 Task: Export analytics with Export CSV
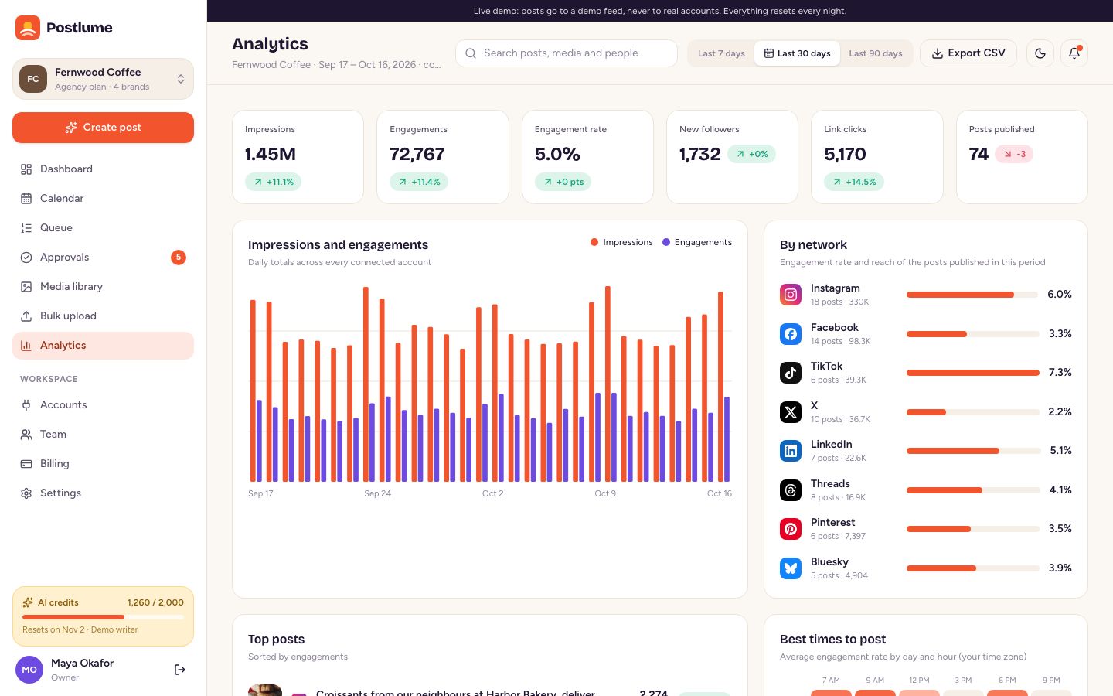[x=968, y=53]
